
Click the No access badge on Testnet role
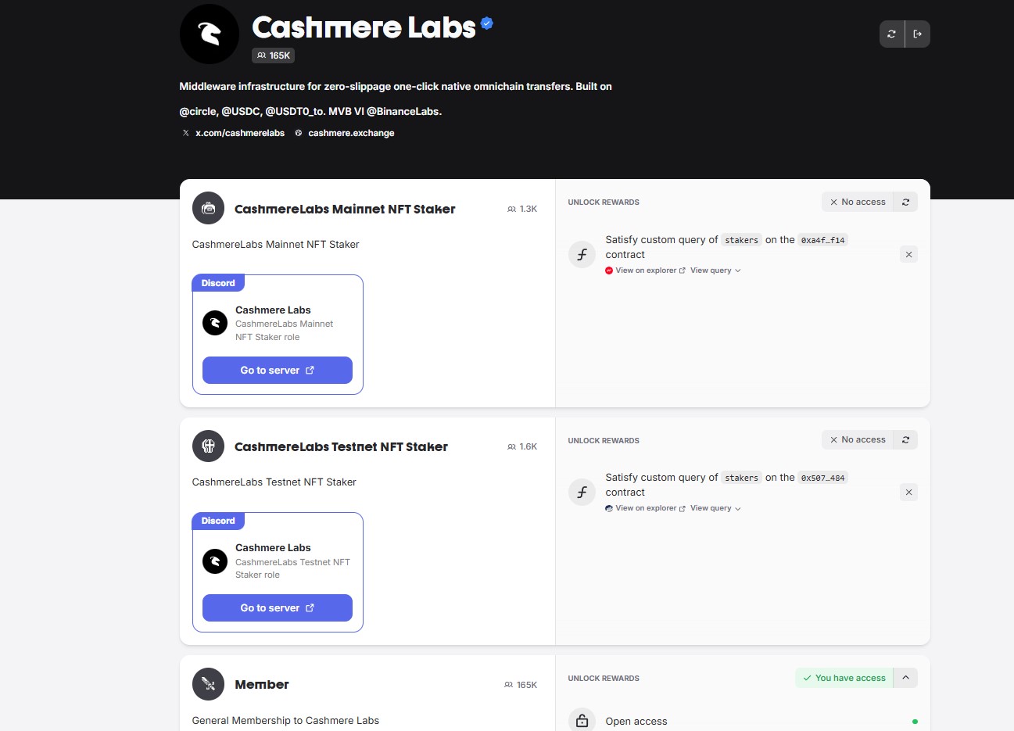(858, 439)
